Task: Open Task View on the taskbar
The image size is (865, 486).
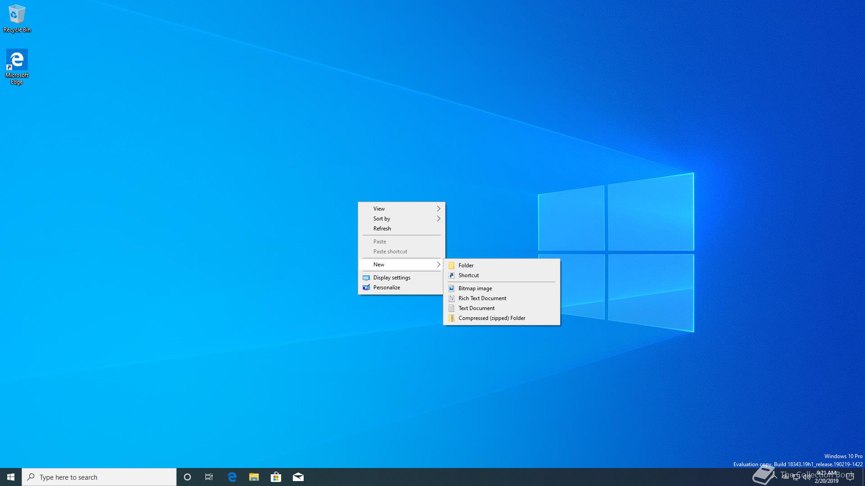Action: click(x=209, y=477)
